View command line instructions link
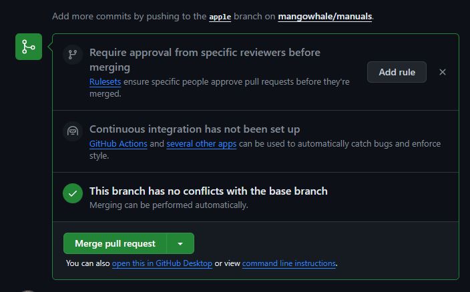 289,263
